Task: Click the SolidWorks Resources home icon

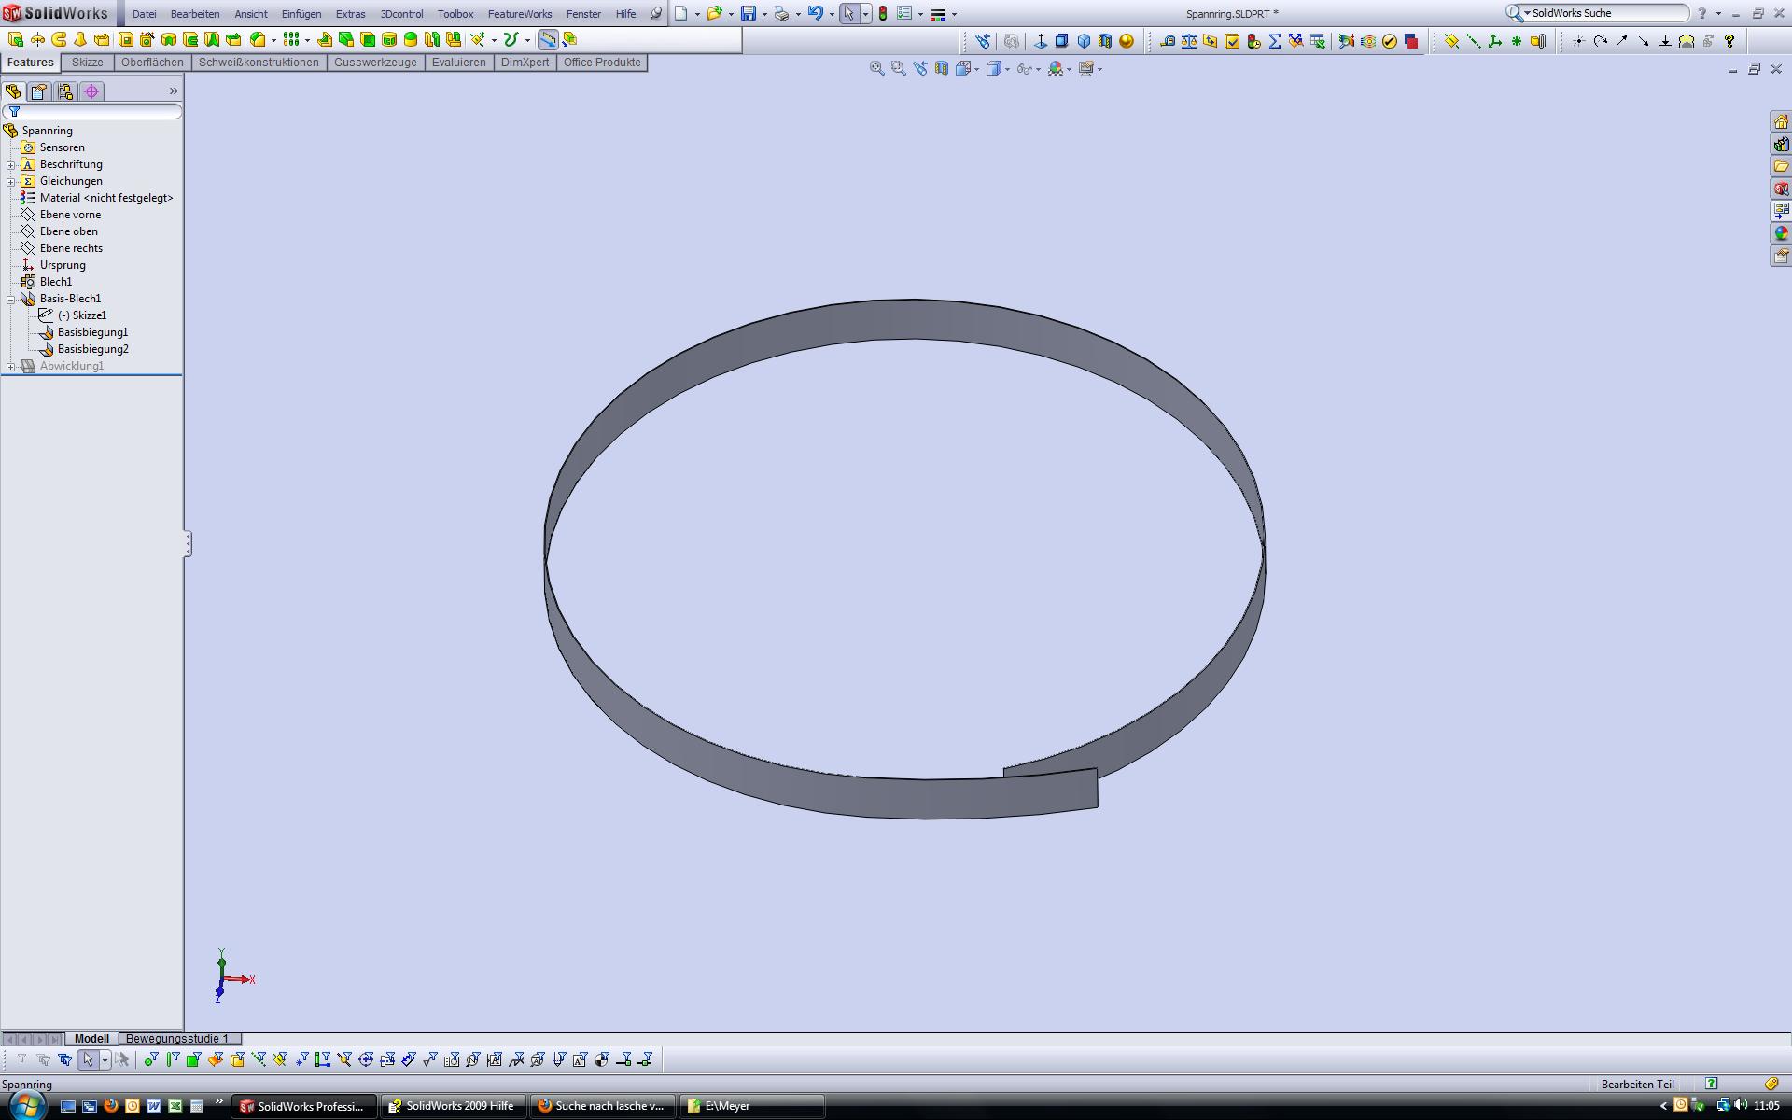Action: 1781,122
